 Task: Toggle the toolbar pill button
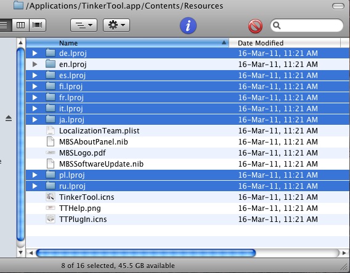click(x=338, y=6)
